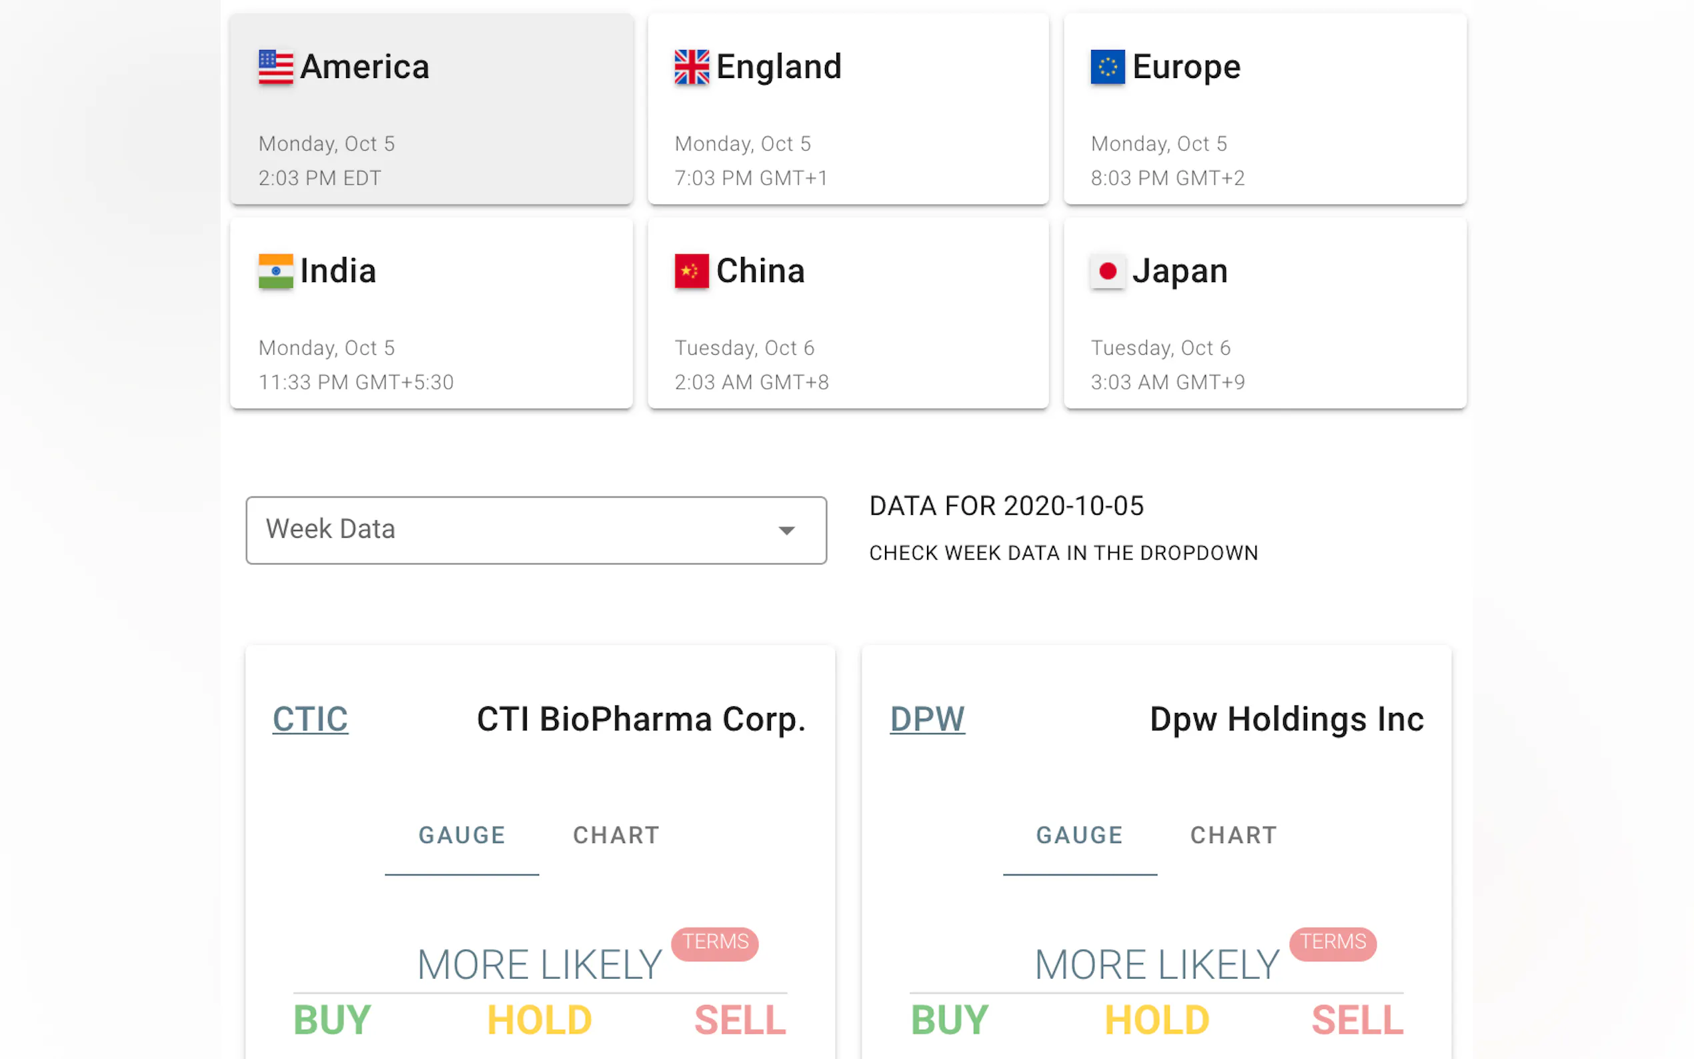Click the EU flag icon
The height and width of the screenshot is (1059, 1694).
click(x=1107, y=67)
